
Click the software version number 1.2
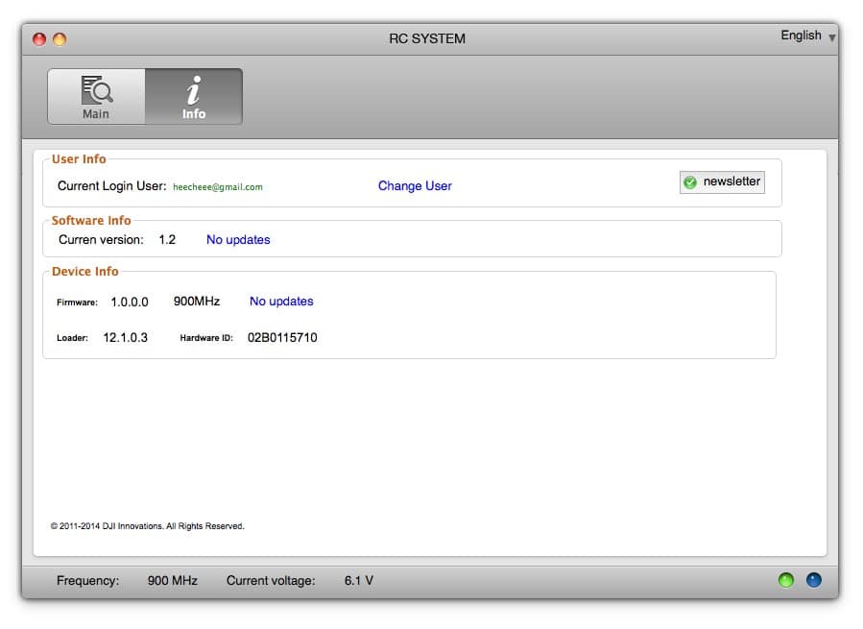(167, 240)
